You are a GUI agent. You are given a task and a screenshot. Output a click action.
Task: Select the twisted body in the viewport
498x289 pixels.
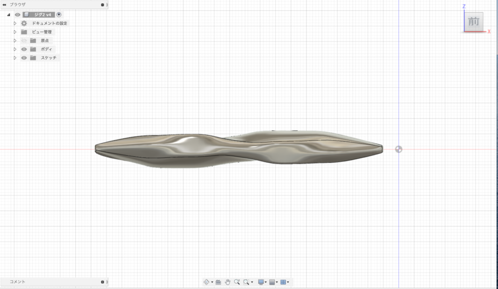click(x=239, y=149)
